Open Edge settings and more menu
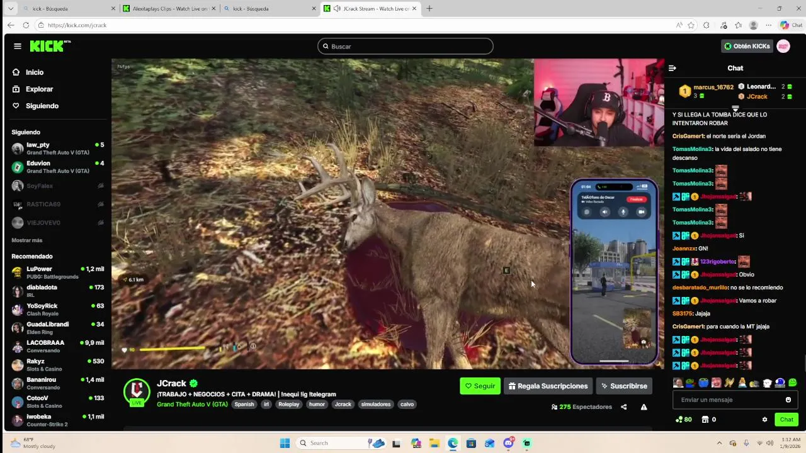The height and width of the screenshot is (453, 806). (x=769, y=25)
